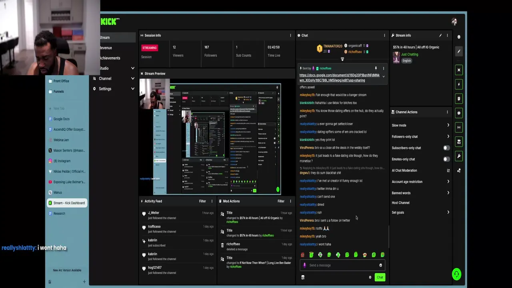Open Session Info three-dot menu
The height and width of the screenshot is (288, 512).
pyautogui.click(x=290, y=35)
